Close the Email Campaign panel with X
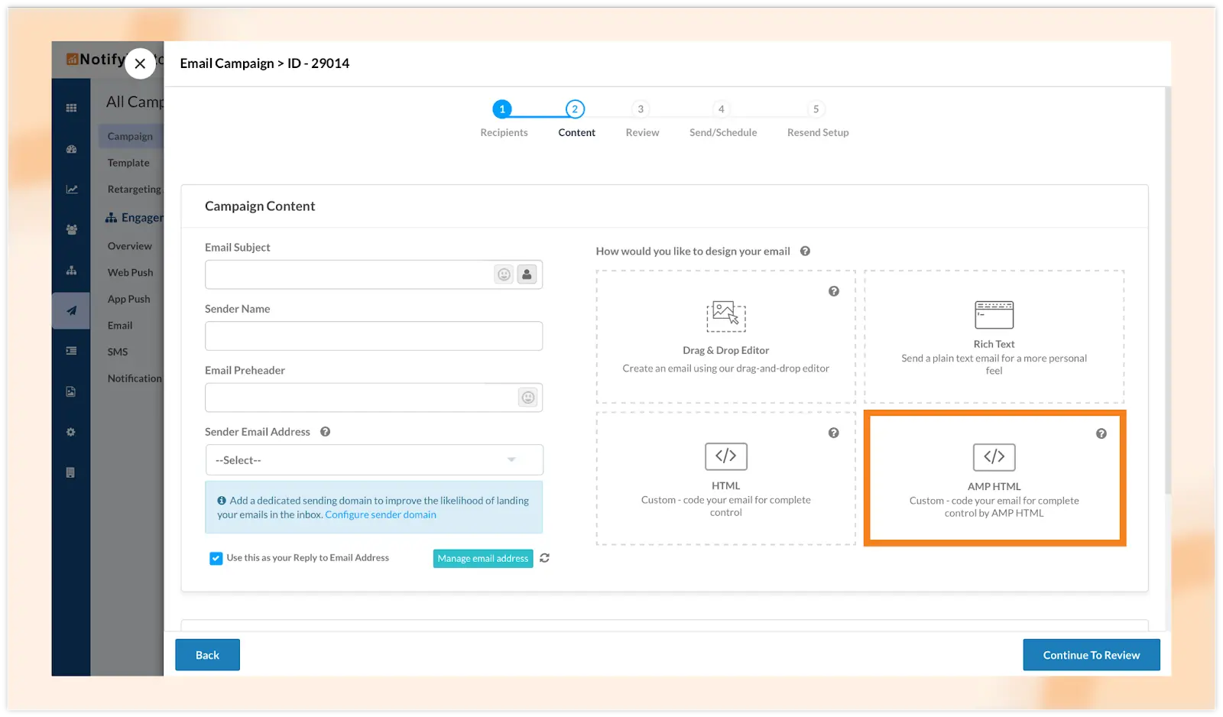1223x717 pixels. 140,63
